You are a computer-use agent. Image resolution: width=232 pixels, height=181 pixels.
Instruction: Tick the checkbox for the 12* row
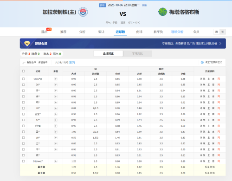click(x=23, y=120)
